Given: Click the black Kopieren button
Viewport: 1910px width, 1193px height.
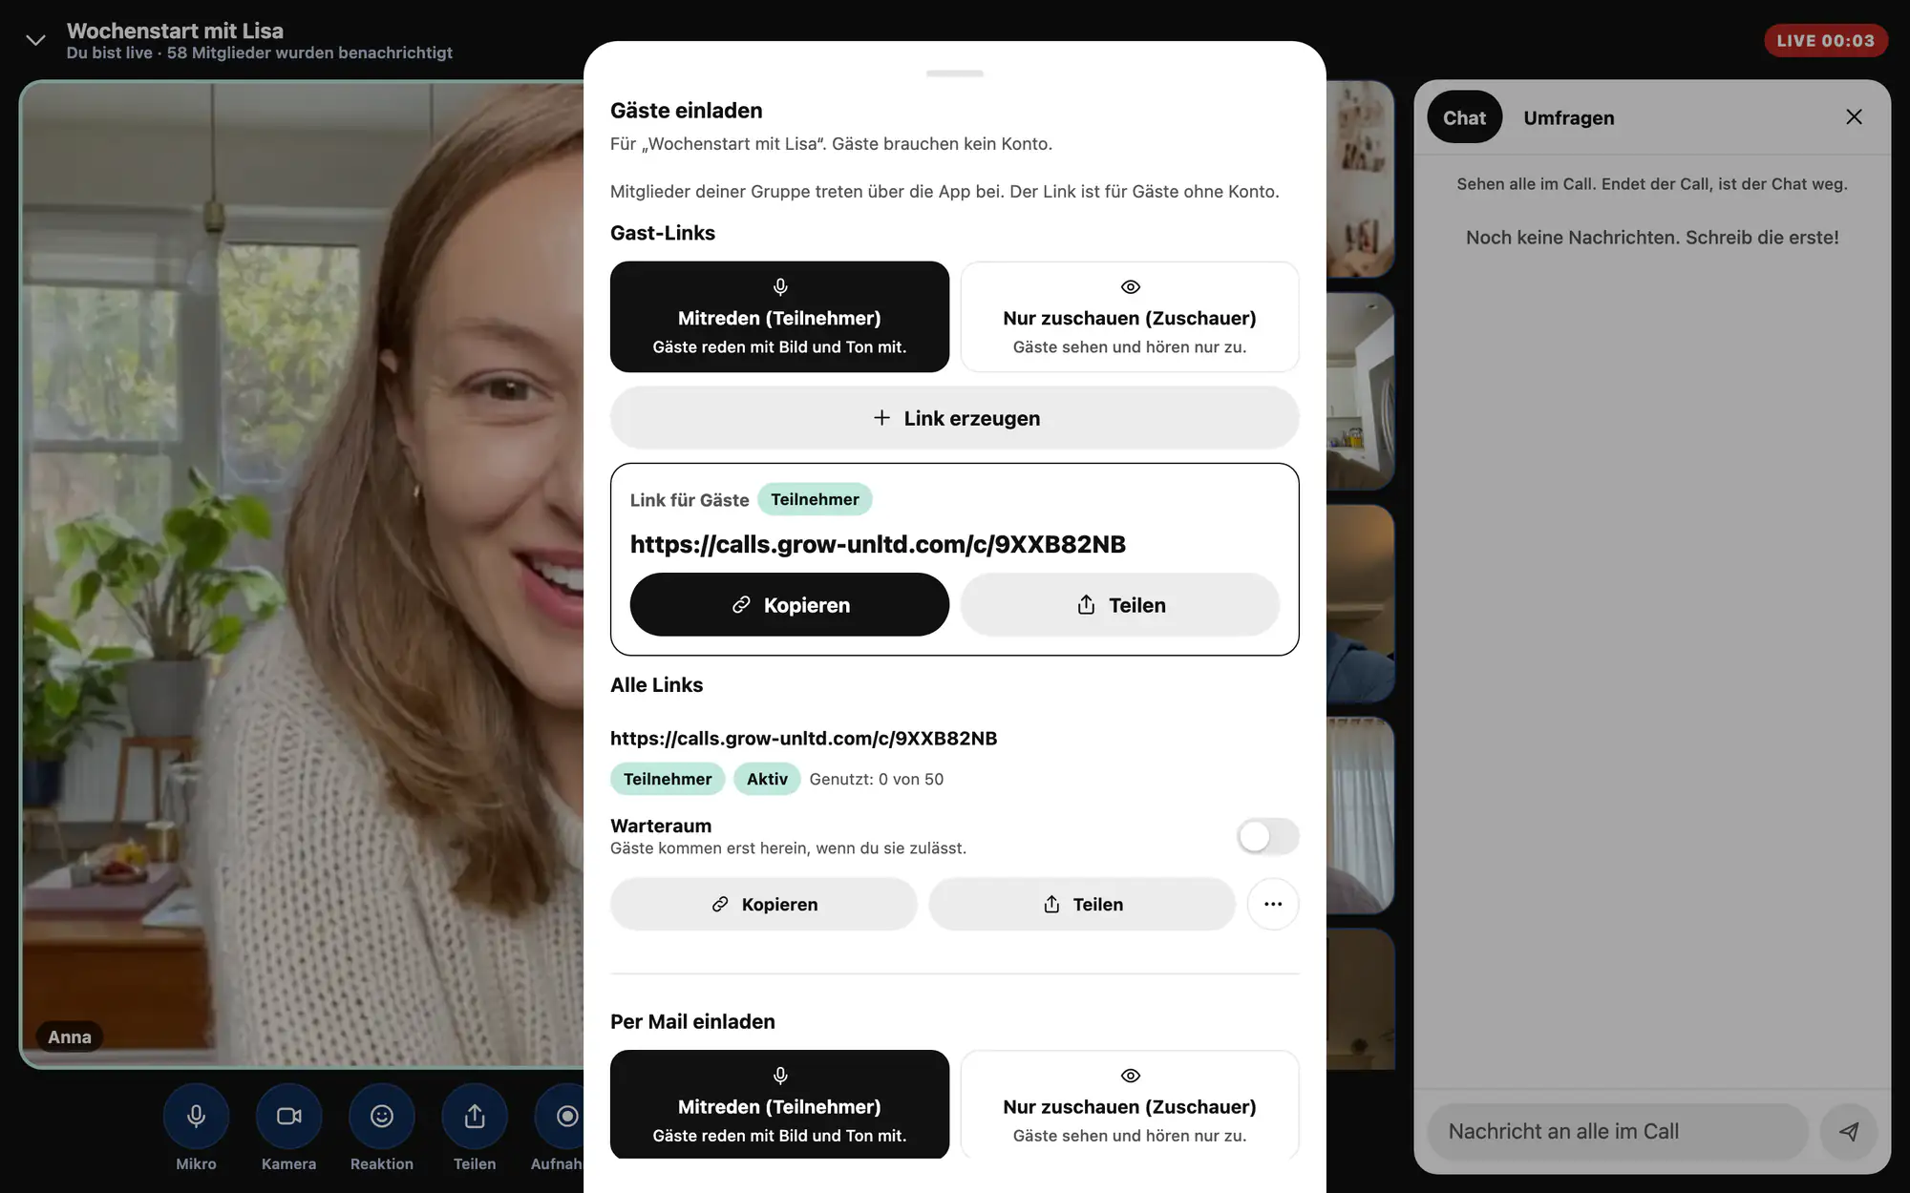Looking at the screenshot, I should click(790, 604).
